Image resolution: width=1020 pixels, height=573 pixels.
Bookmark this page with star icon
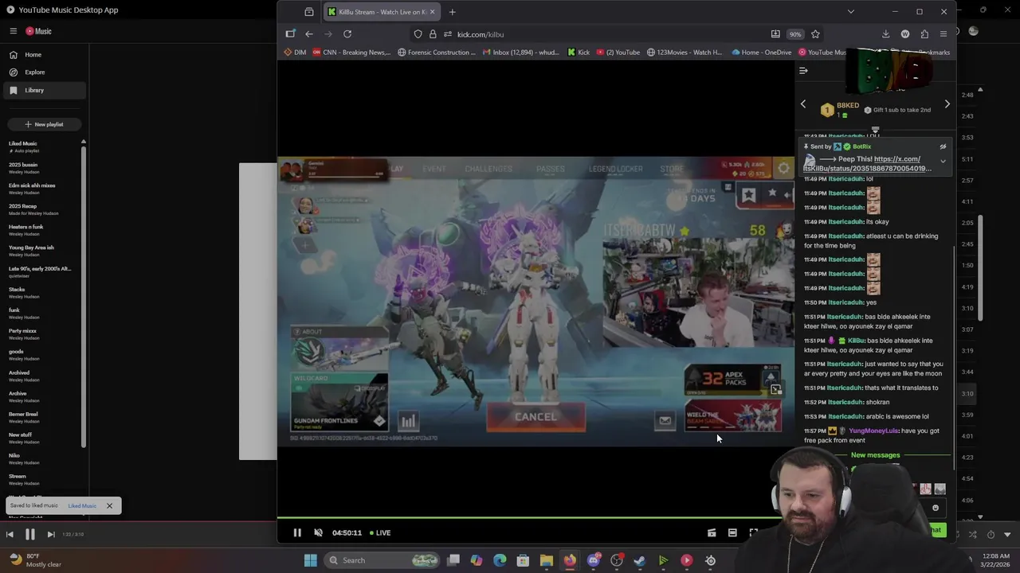[815, 34]
